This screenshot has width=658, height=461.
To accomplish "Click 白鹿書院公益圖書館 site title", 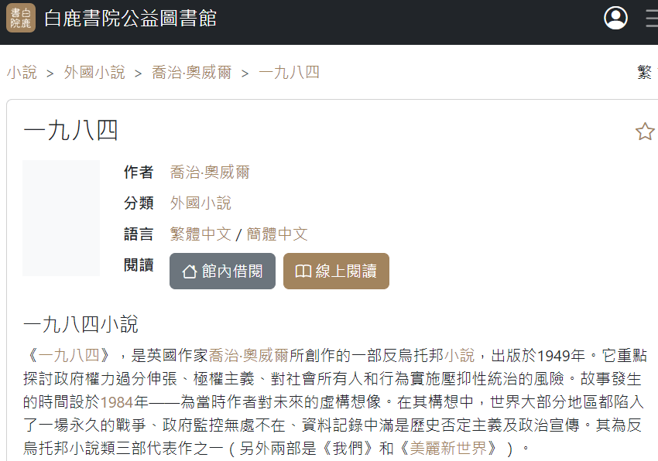I will pos(130,18).
